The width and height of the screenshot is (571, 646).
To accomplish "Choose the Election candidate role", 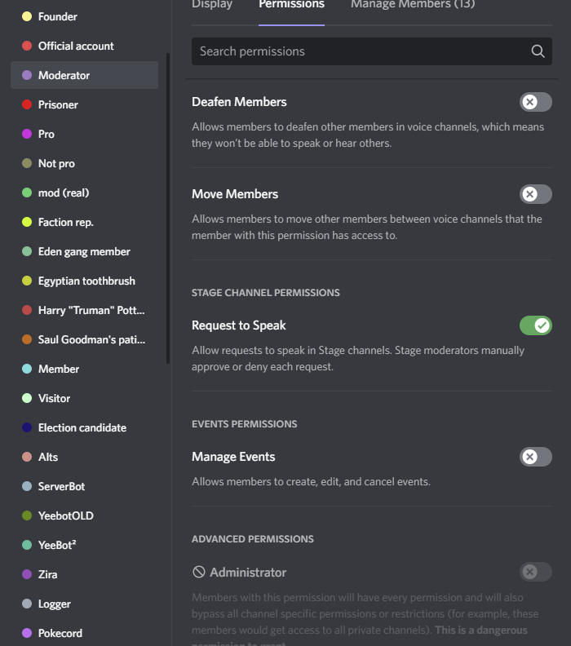I will (x=82, y=427).
